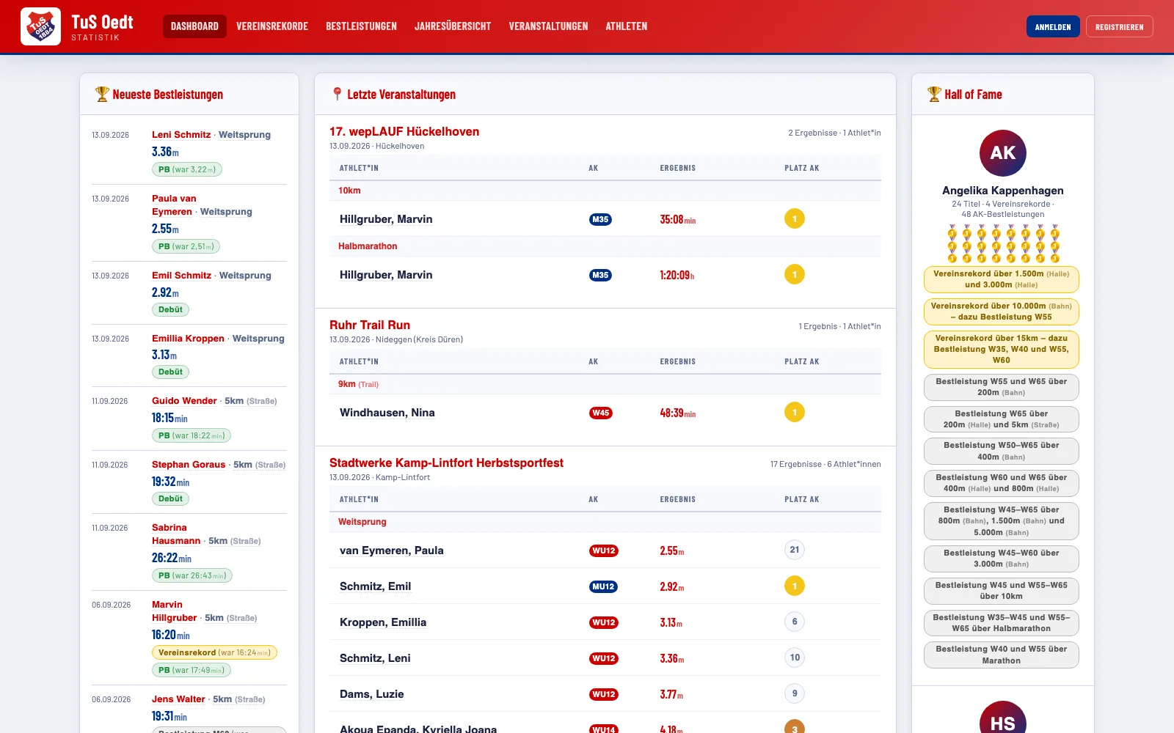
Task: Click Vereinsrekord über 10.000m (Bahn) achievement
Action: [1002, 312]
